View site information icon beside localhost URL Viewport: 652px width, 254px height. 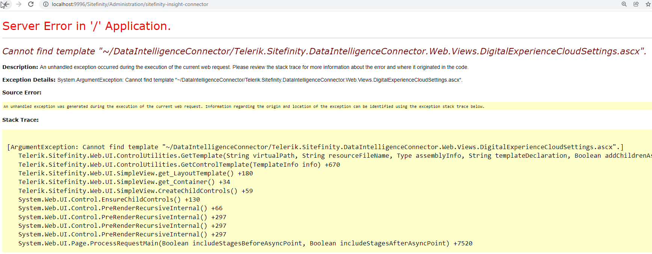[46, 4]
